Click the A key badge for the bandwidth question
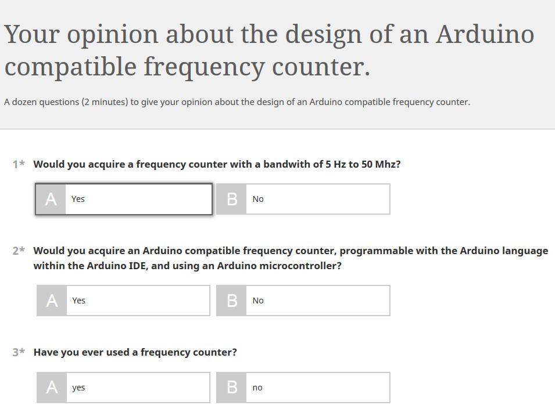Viewport: 555px width, 409px height. click(x=51, y=199)
